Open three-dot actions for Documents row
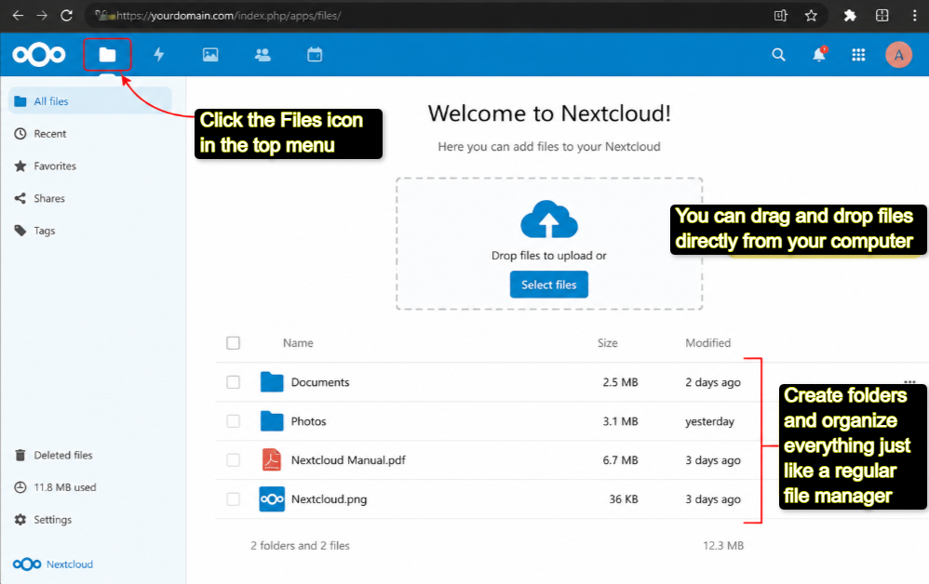 910,381
